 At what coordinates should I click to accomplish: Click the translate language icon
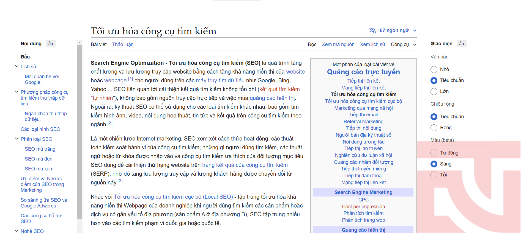click(373, 30)
